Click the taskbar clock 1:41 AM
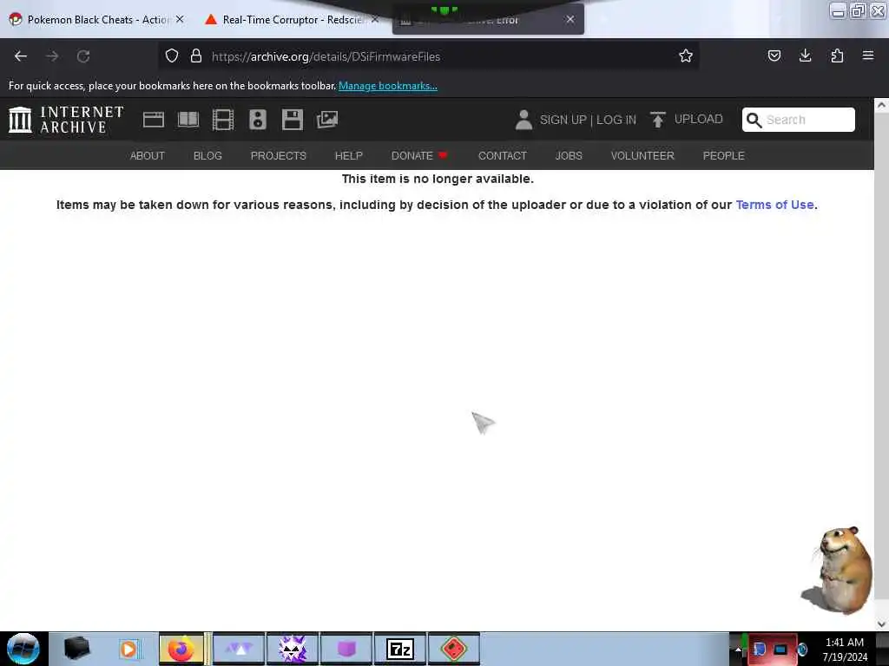Image resolution: width=889 pixels, height=666 pixels. 844,643
